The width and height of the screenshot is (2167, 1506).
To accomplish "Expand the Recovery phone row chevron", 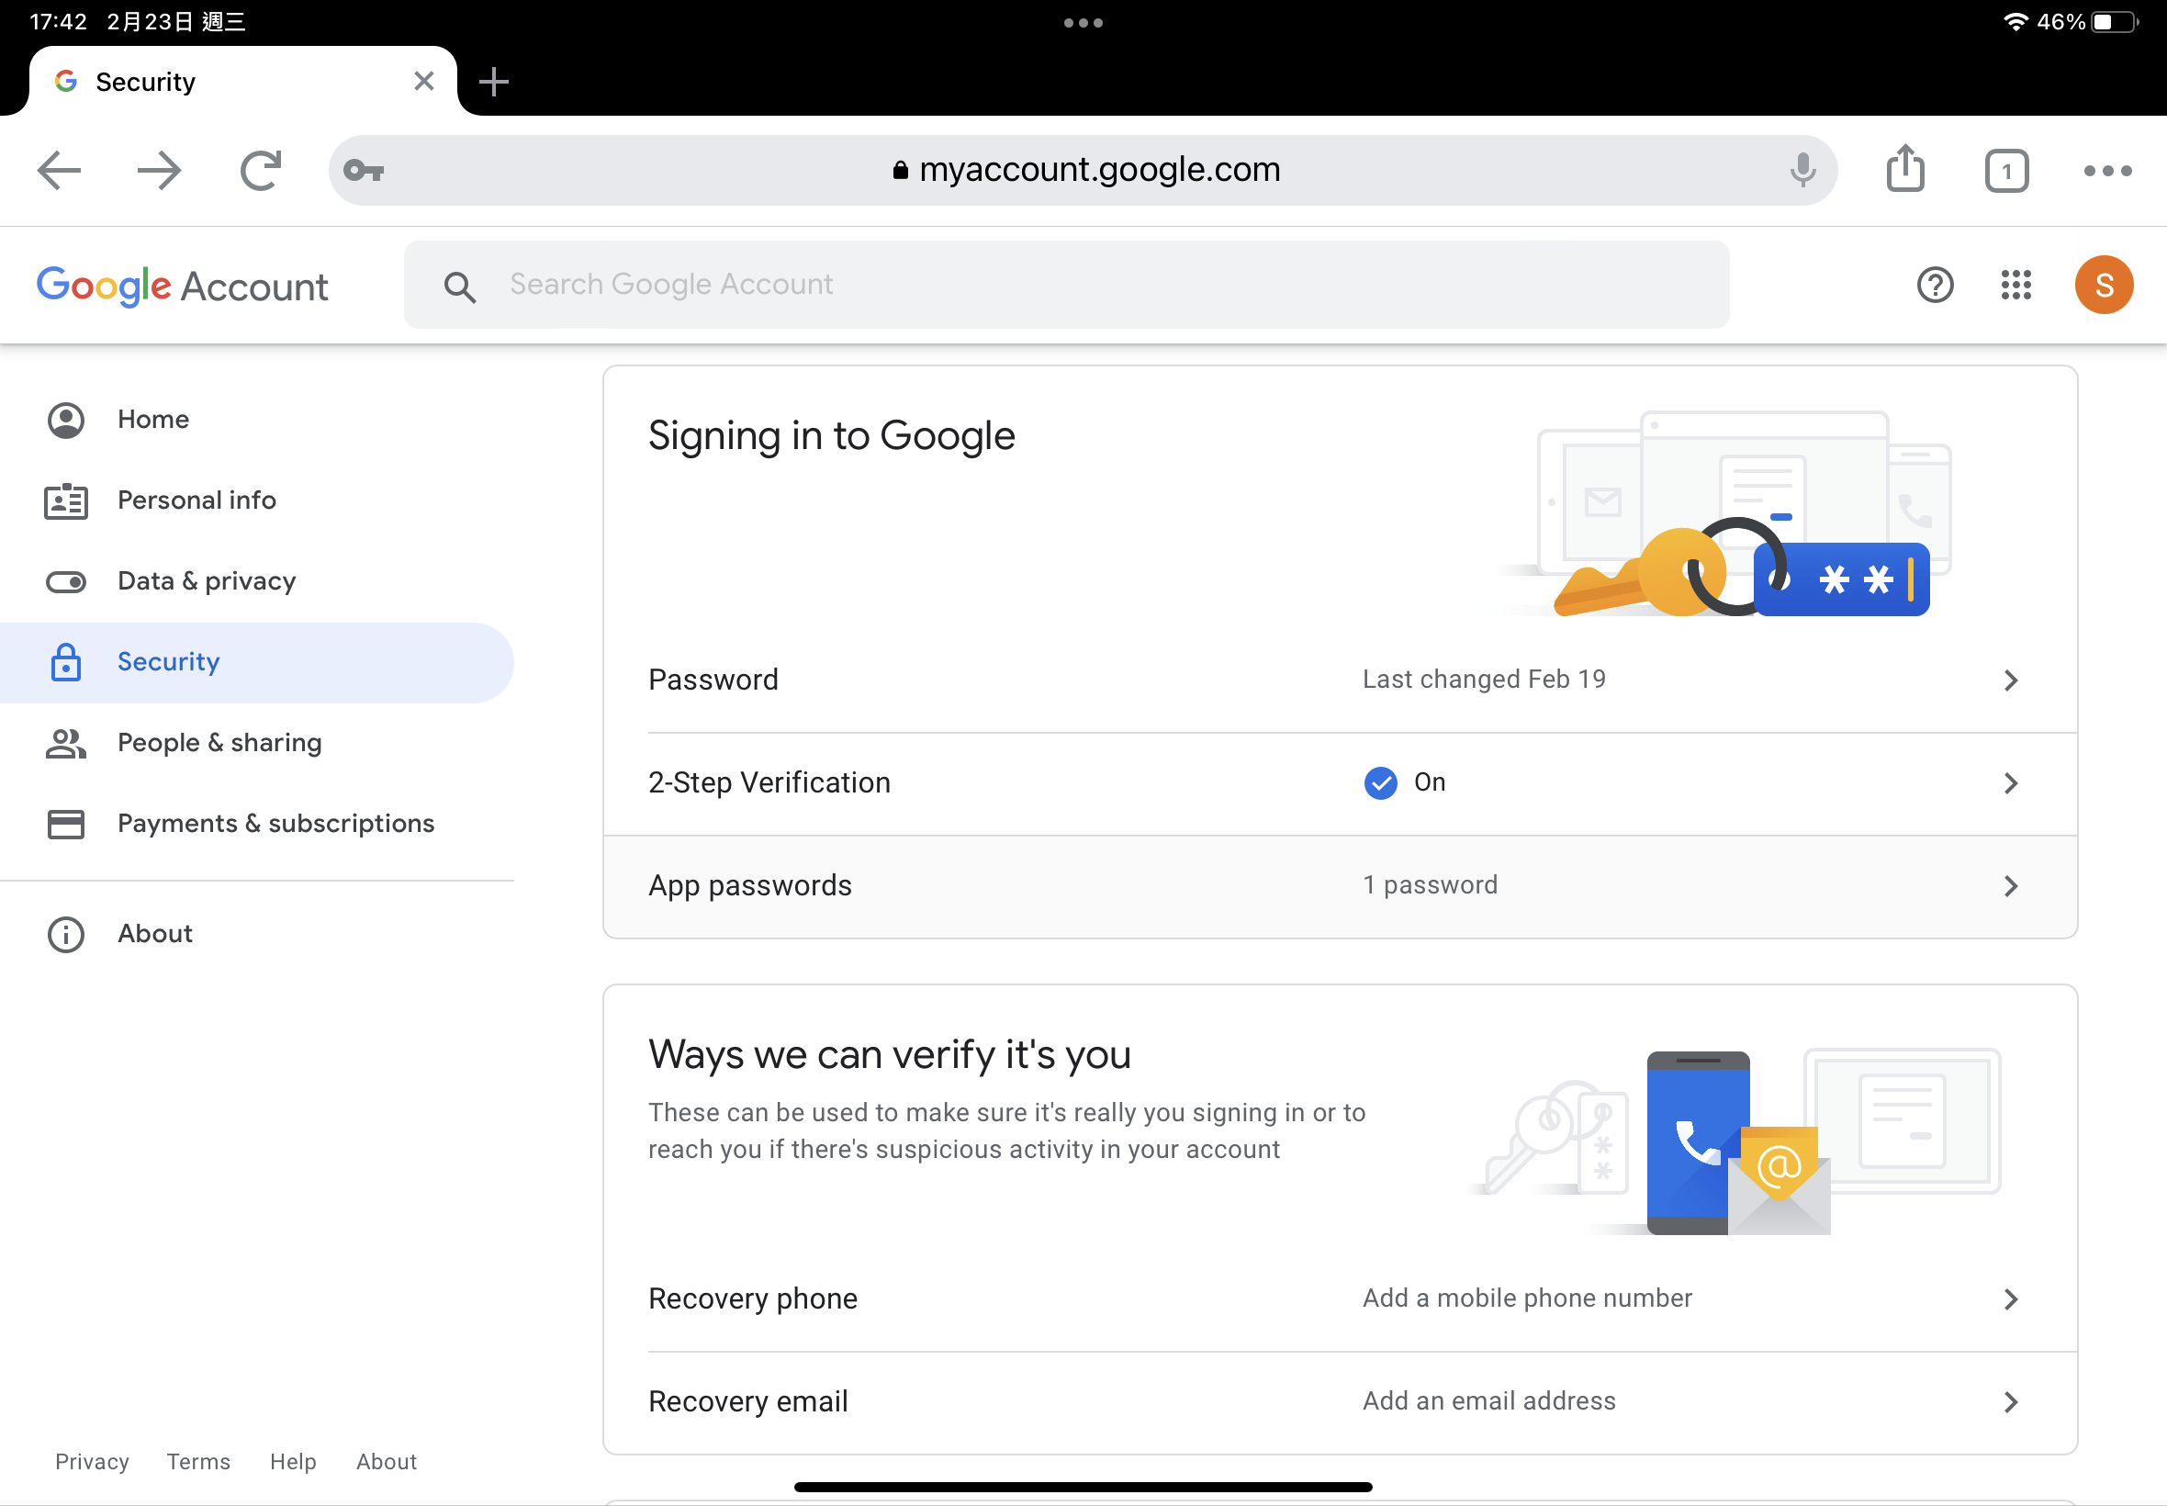I will pyautogui.click(x=2010, y=1299).
